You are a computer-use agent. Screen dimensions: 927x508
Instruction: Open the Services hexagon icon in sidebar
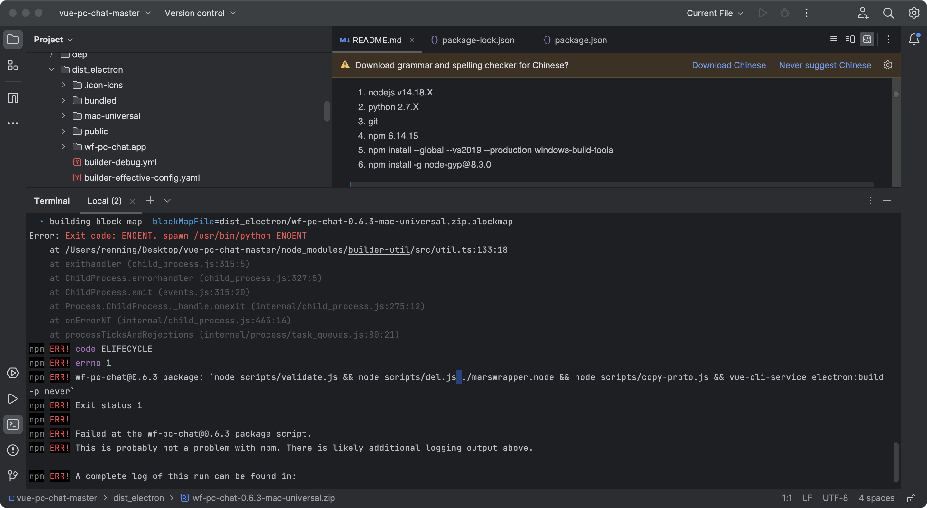pos(13,373)
